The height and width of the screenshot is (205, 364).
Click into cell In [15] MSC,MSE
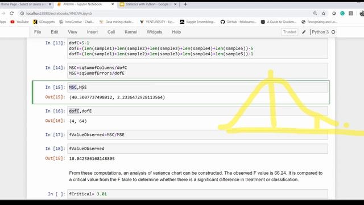point(197,87)
